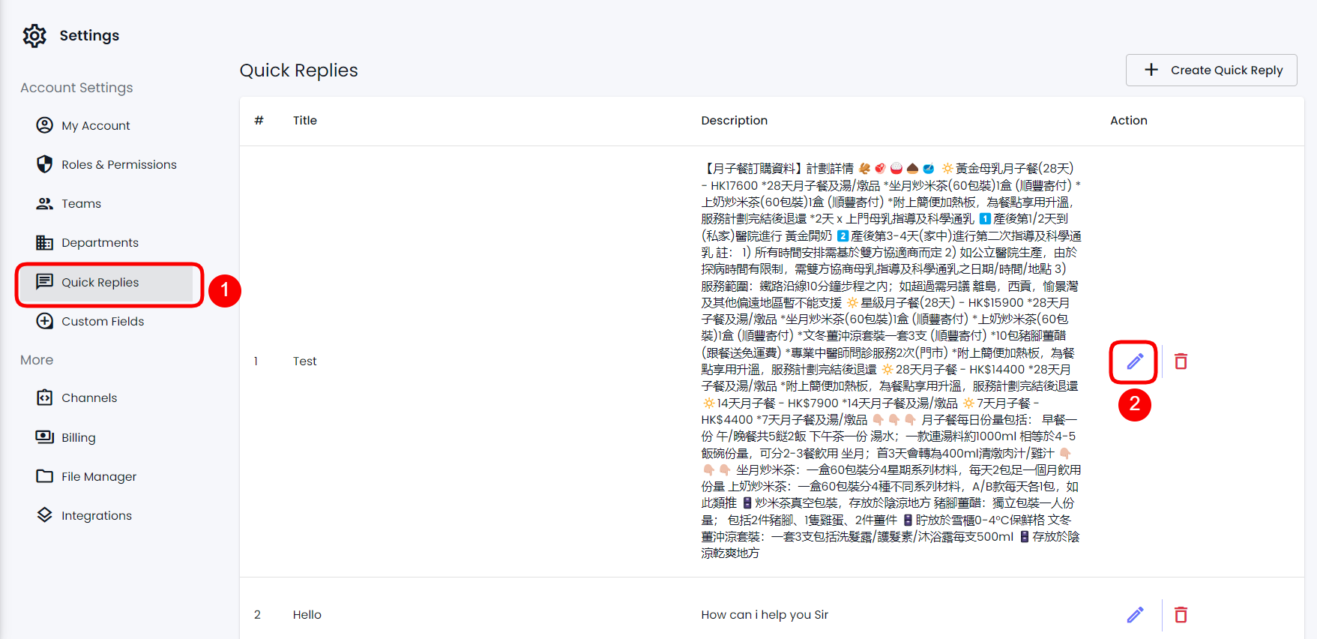Open Billing section
This screenshot has height=639, width=1317.
click(x=78, y=437)
